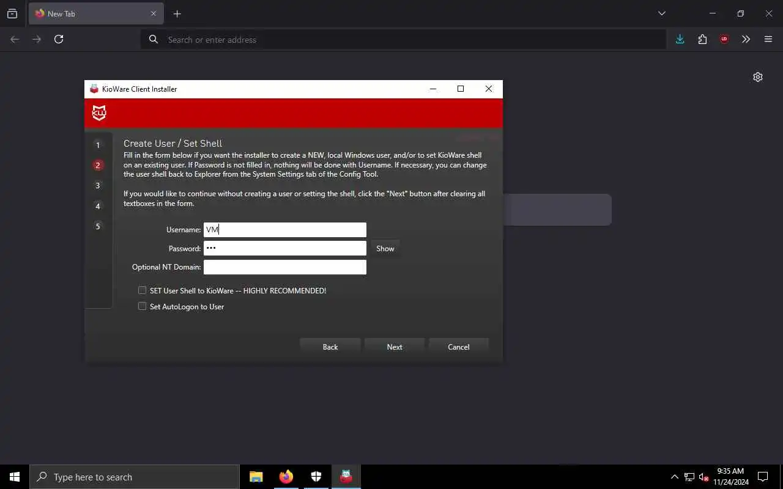This screenshot has height=489, width=783.
Task: Open Windows Start menu
Action: (15, 477)
